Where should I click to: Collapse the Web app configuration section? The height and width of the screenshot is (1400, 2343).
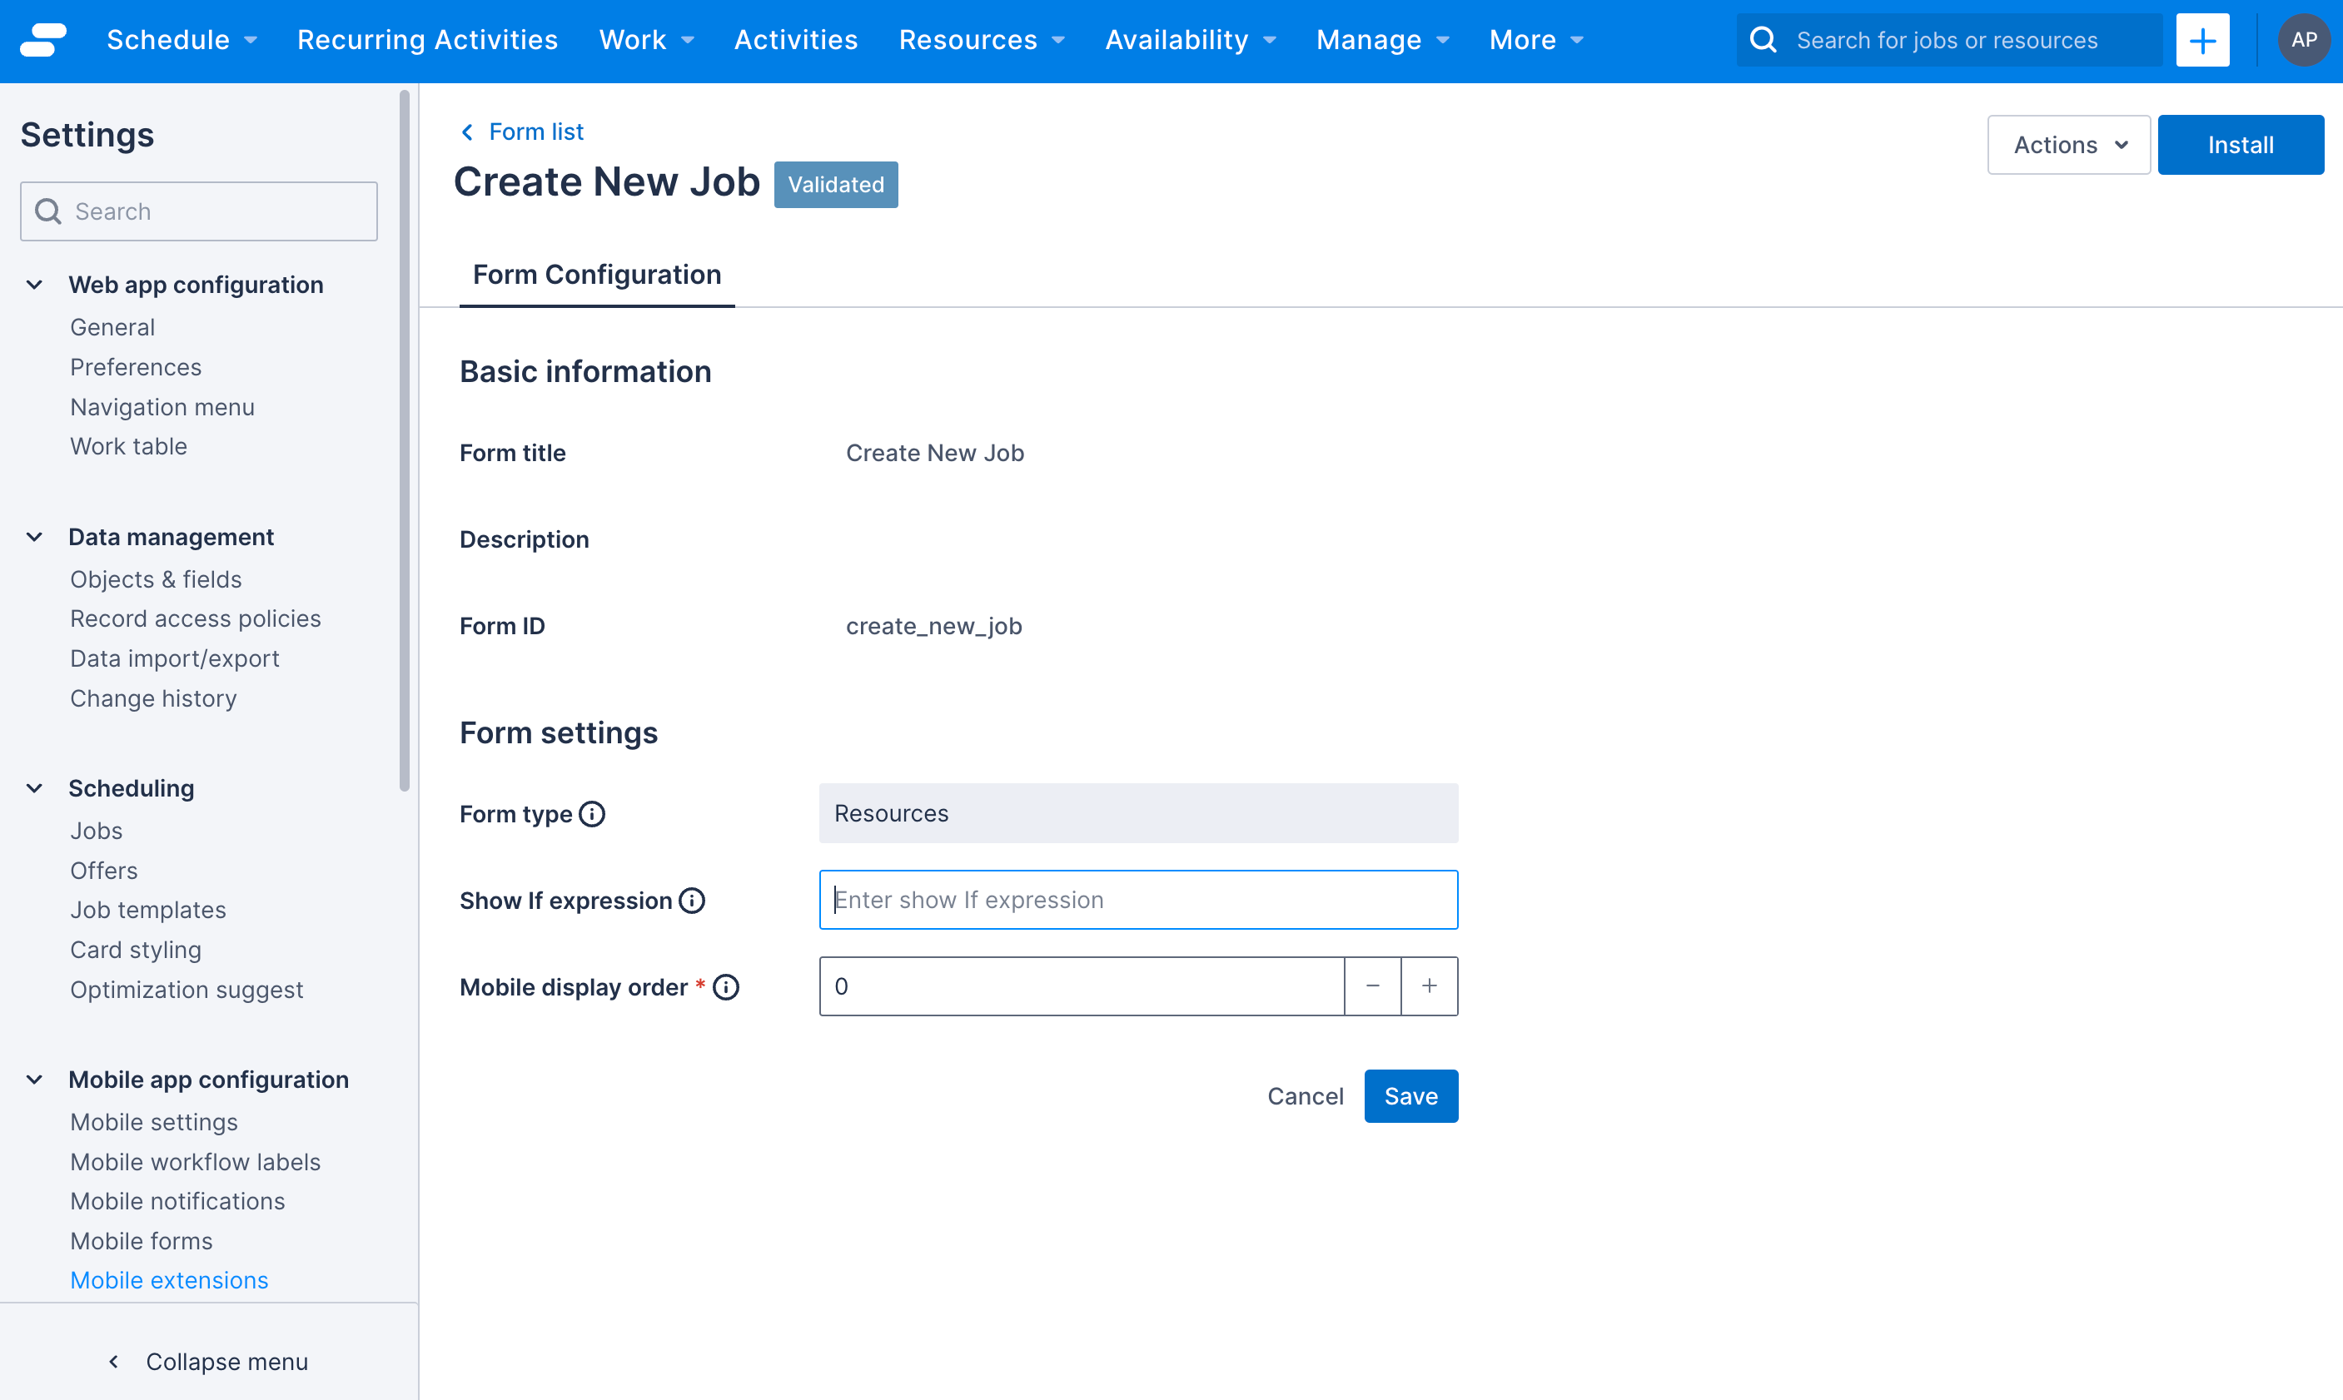tap(35, 284)
